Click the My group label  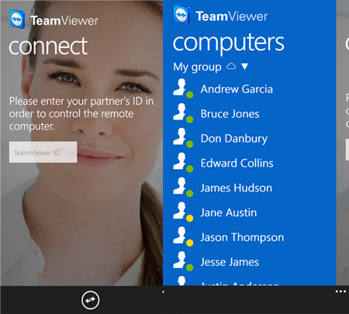click(x=197, y=67)
